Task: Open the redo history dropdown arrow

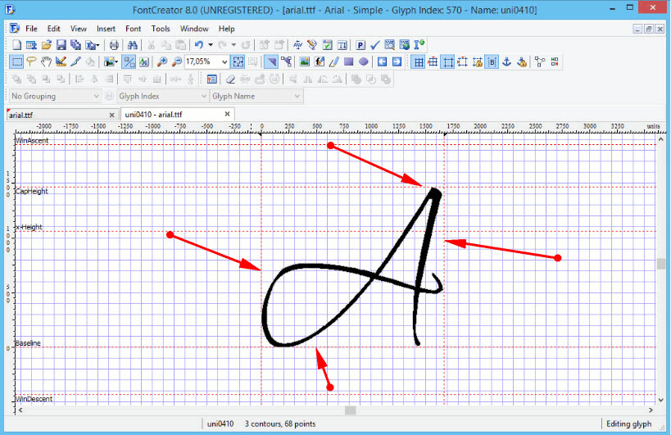Action: [233, 45]
